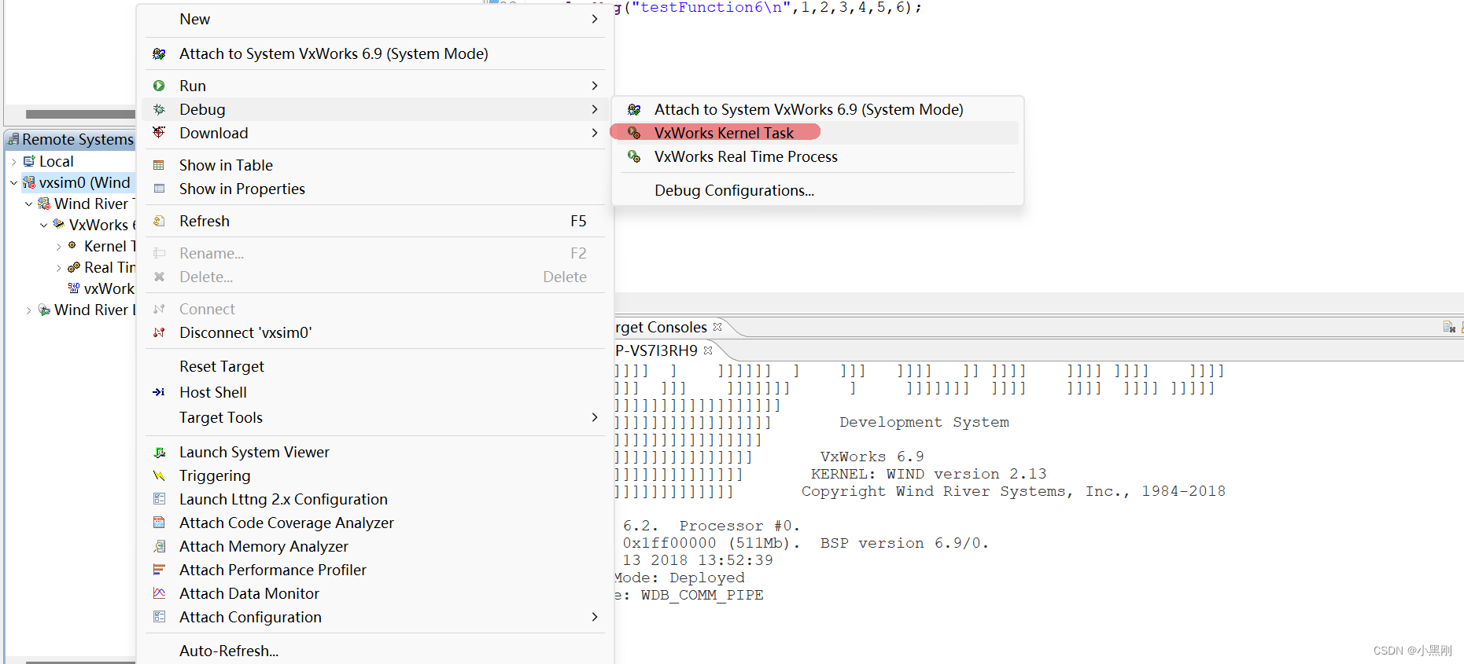Open the Remote Systems view tab

(x=71, y=139)
